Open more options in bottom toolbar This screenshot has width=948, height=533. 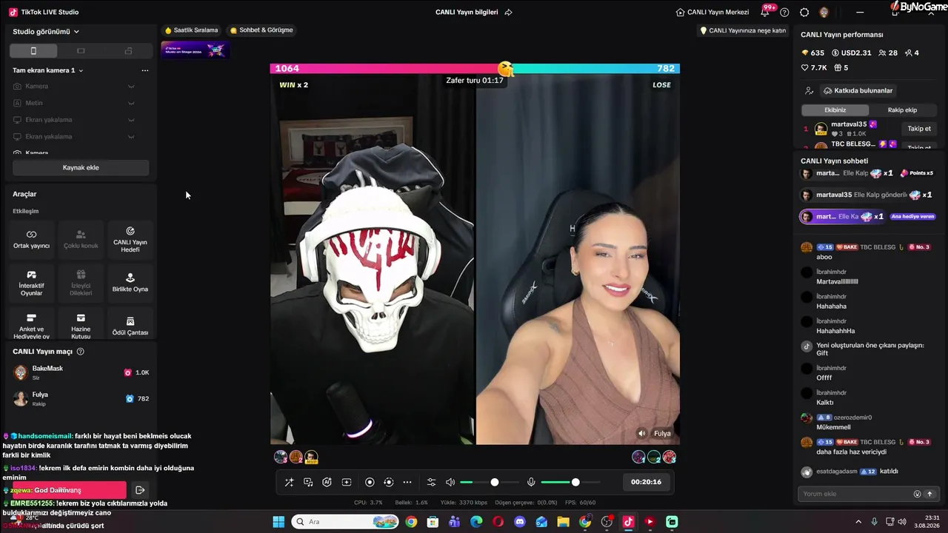click(407, 482)
